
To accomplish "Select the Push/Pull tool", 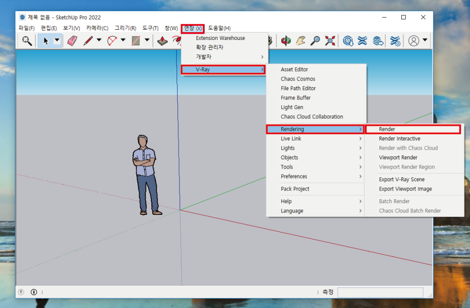I will [x=163, y=40].
